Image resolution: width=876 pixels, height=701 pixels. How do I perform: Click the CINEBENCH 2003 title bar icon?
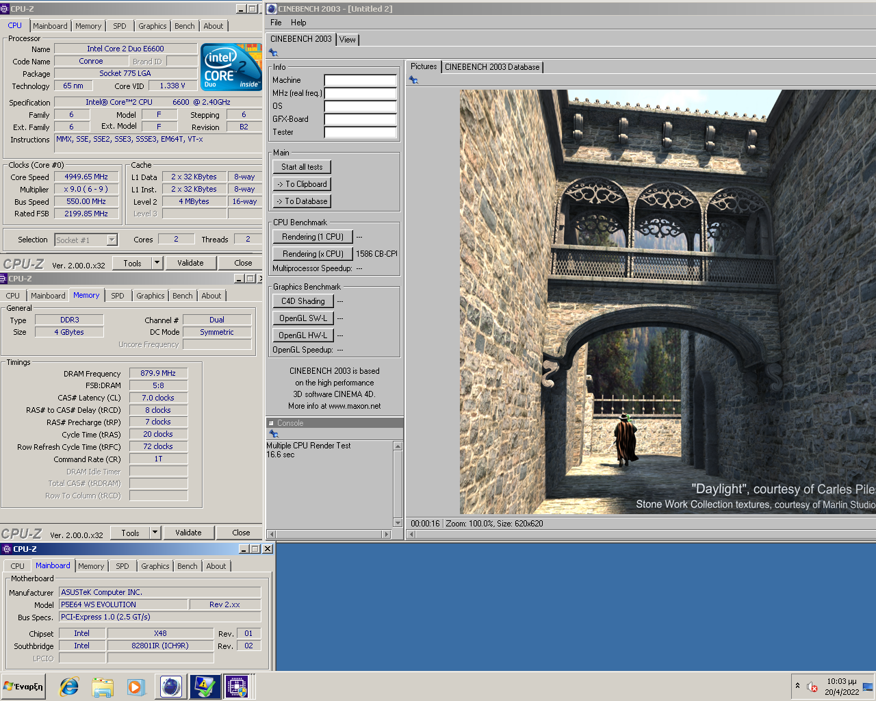272,9
